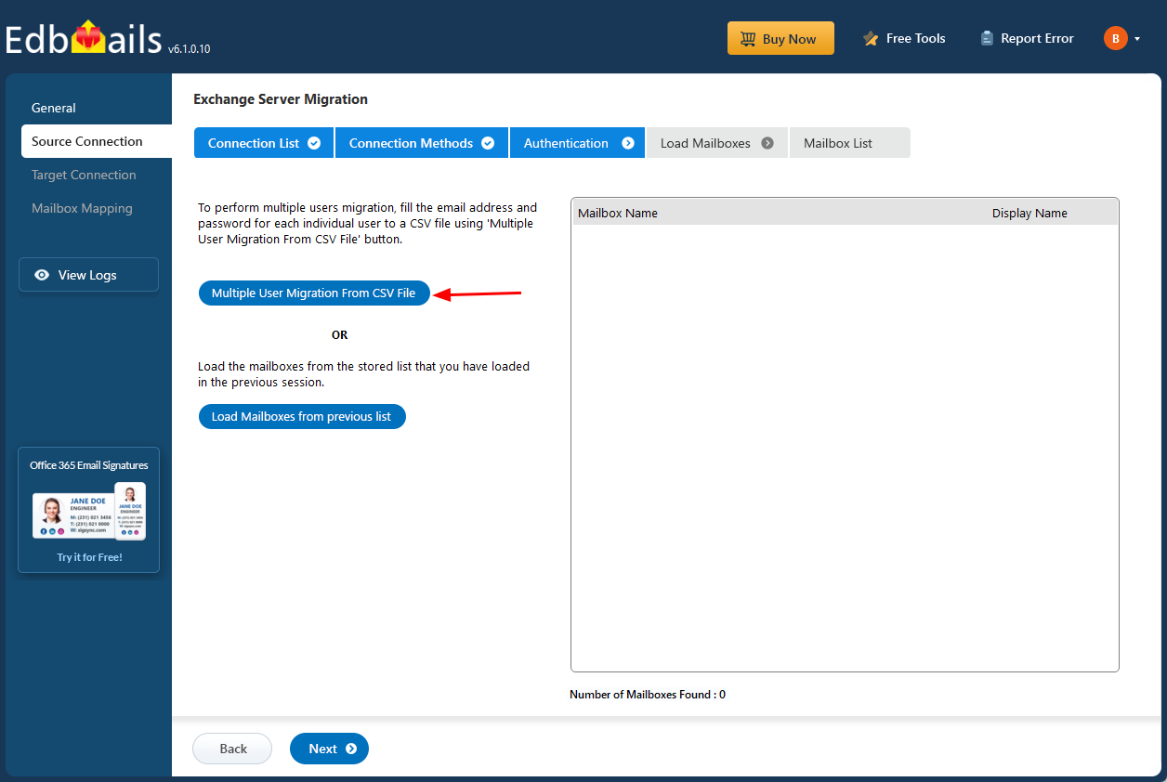The image size is (1167, 782).
Task: Switch to the Connection Methods step
Action: pos(422,143)
